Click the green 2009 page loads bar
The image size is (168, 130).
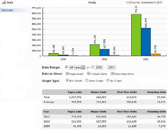pyautogui.click(x=53, y=55)
